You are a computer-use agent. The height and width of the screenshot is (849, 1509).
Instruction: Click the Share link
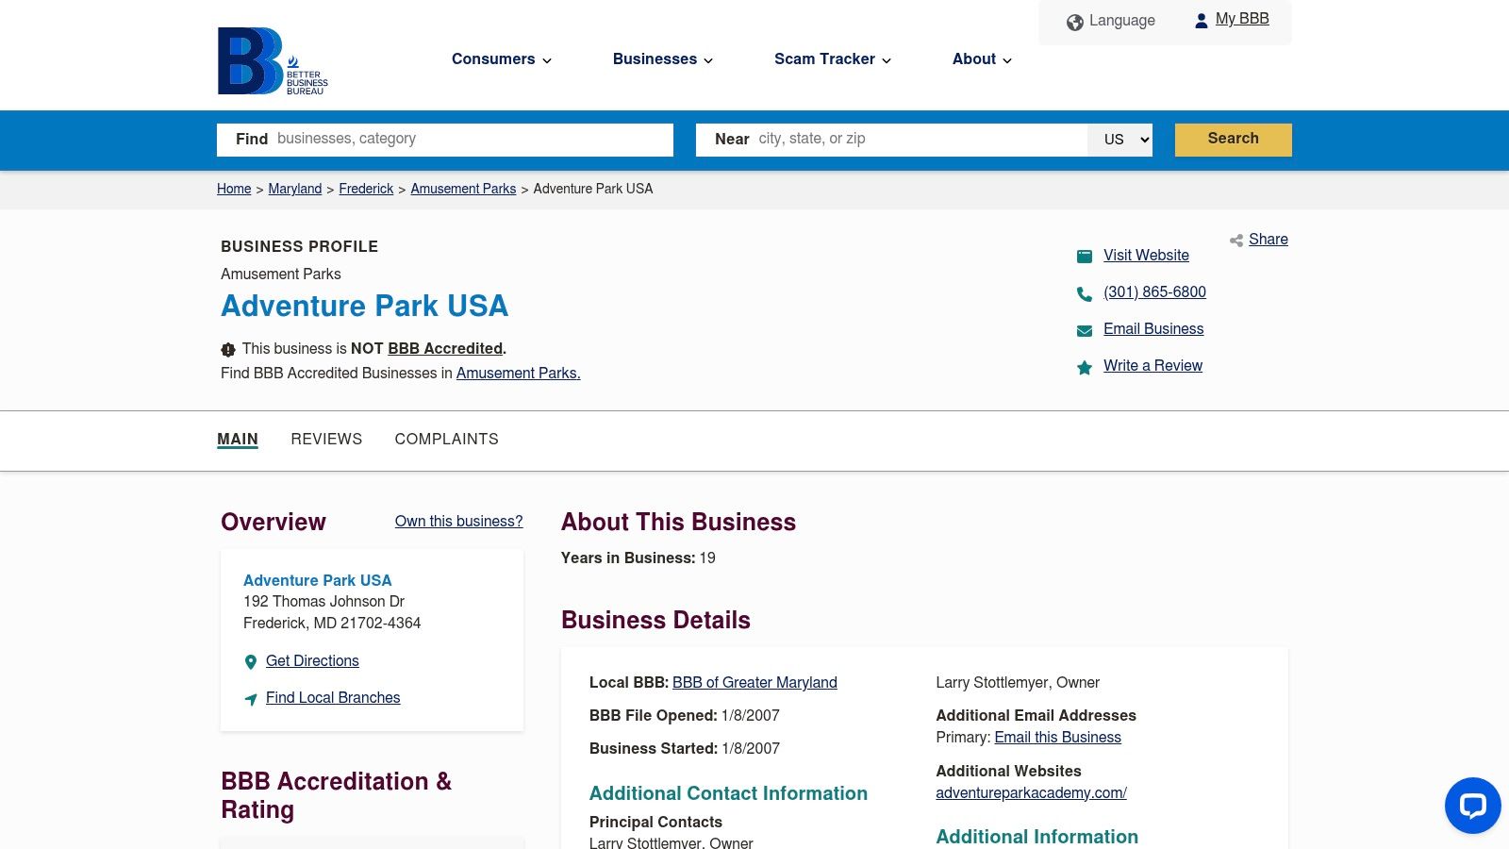click(1269, 240)
